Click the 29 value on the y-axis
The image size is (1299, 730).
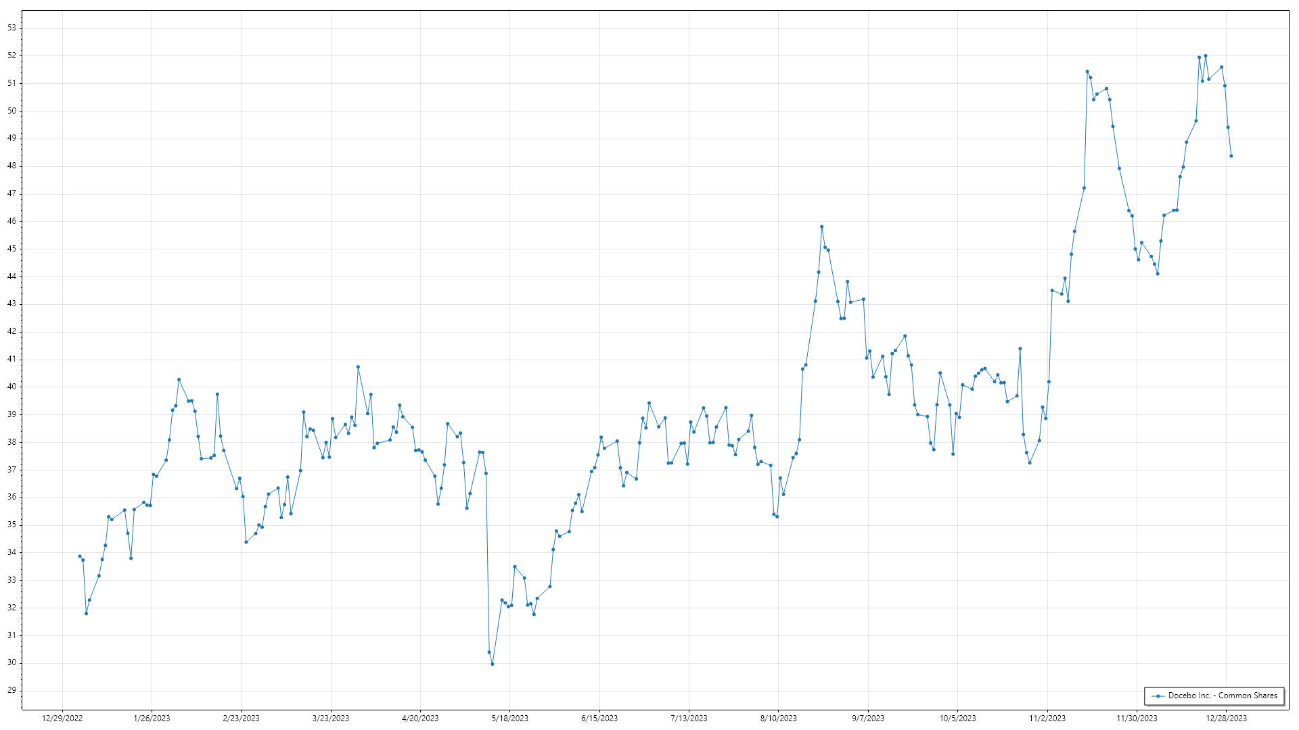[x=12, y=690]
